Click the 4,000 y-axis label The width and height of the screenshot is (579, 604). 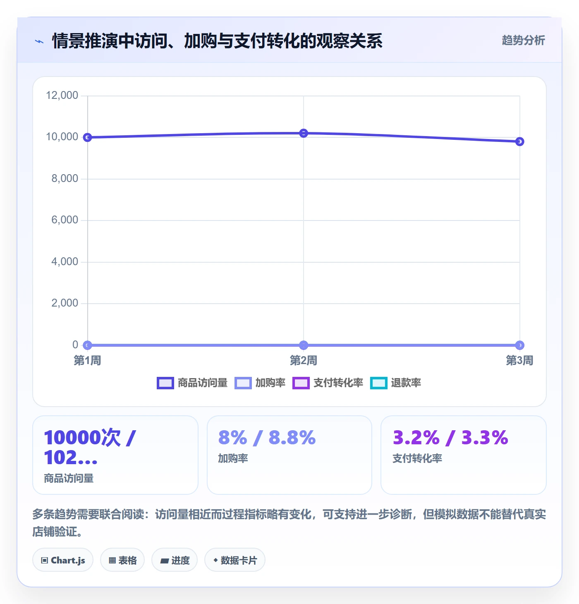(65, 262)
